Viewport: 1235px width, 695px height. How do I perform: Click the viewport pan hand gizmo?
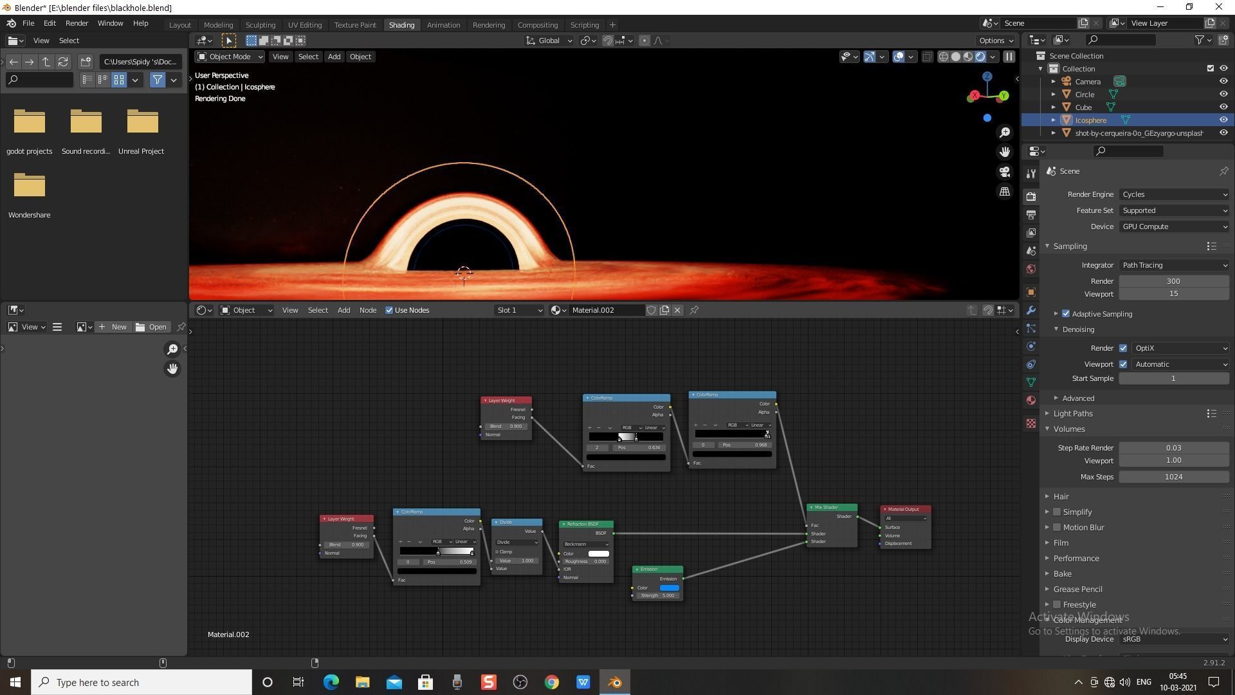coord(1005,152)
